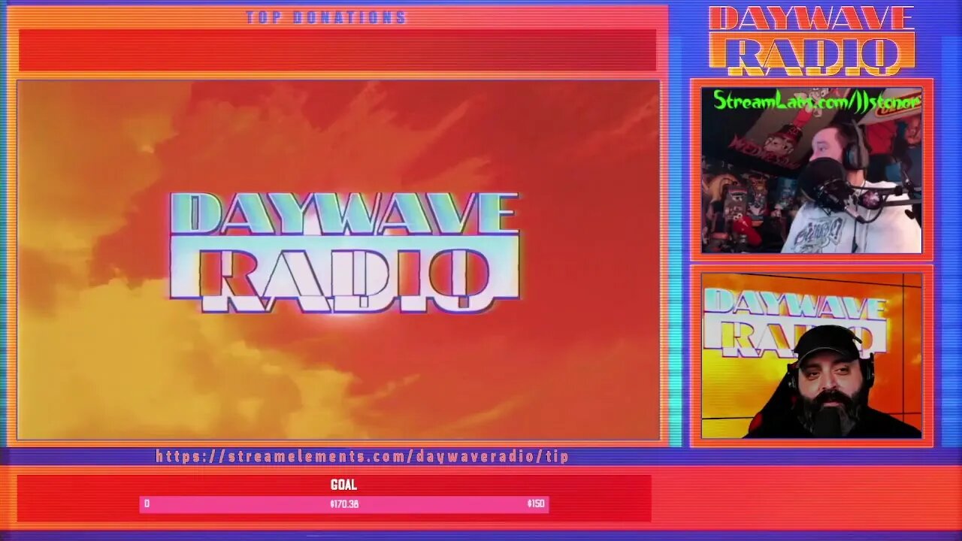The width and height of the screenshot is (962, 541).
Task: Click the red top donations banner
Action: click(x=337, y=50)
